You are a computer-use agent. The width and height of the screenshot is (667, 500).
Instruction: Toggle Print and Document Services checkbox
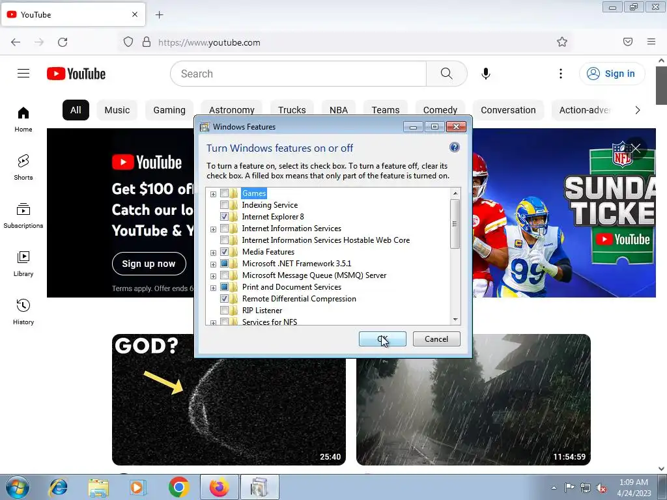(224, 287)
